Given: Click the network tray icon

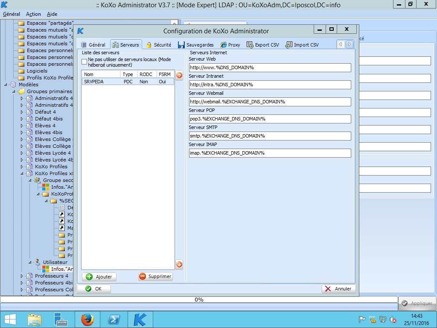Looking at the screenshot, I should 383,319.
